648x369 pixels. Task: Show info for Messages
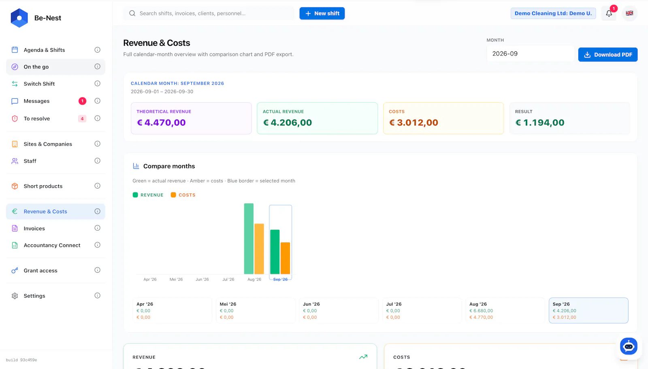pyautogui.click(x=98, y=101)
